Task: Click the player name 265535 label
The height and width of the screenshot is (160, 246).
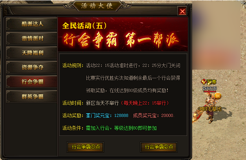Action: [210, 88]
